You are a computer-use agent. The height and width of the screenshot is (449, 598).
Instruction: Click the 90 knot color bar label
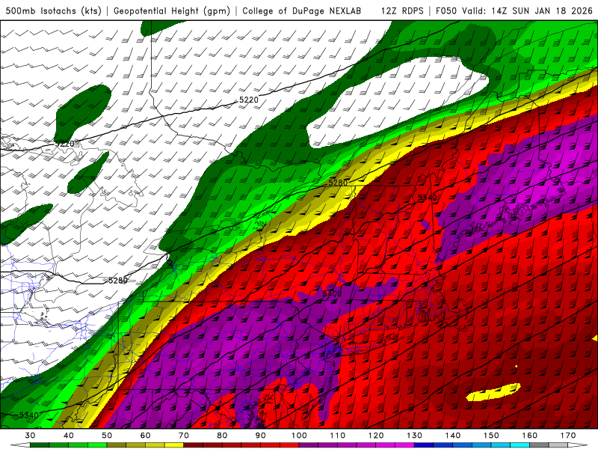pos(260,436)
